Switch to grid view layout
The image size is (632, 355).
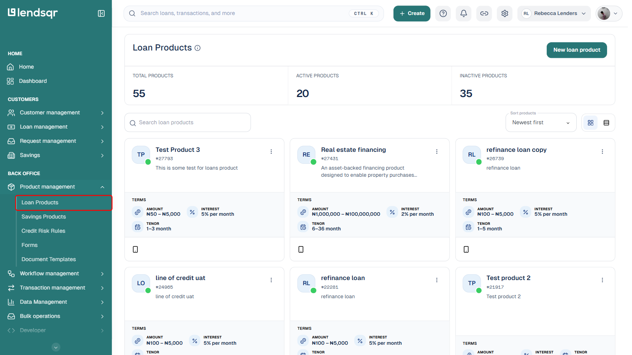[x=591, y=123]
